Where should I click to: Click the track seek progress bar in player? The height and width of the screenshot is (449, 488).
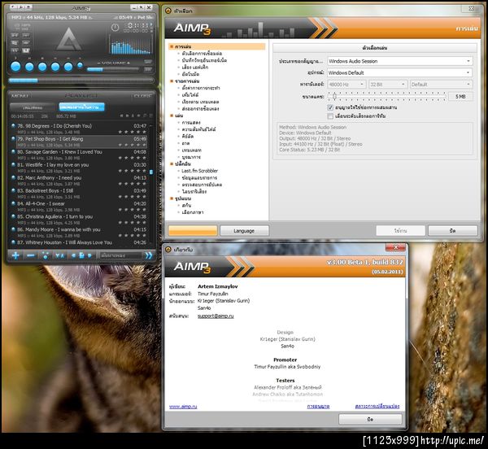(81, 81)
